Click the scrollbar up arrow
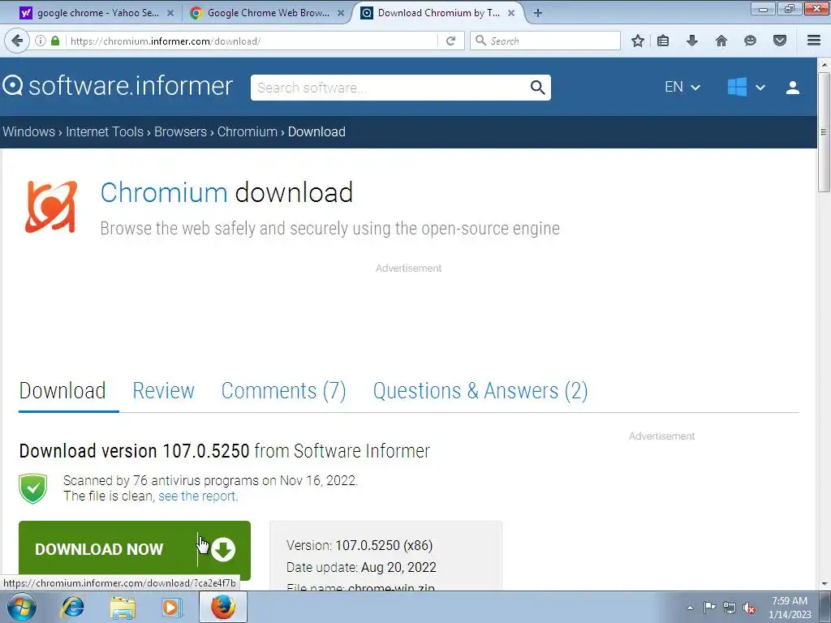Viewport: 831px width, 623px height. pos(824,64)
